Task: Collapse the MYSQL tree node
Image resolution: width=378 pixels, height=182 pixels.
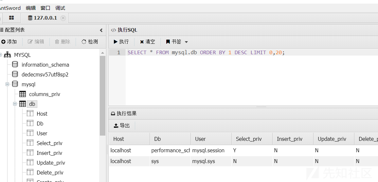Action: (1, 55)
